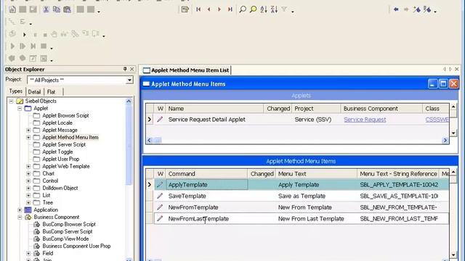Click the New Record toolbar icon
The height and width of the screenshot is (261, 465).
(x=185, y=9)
